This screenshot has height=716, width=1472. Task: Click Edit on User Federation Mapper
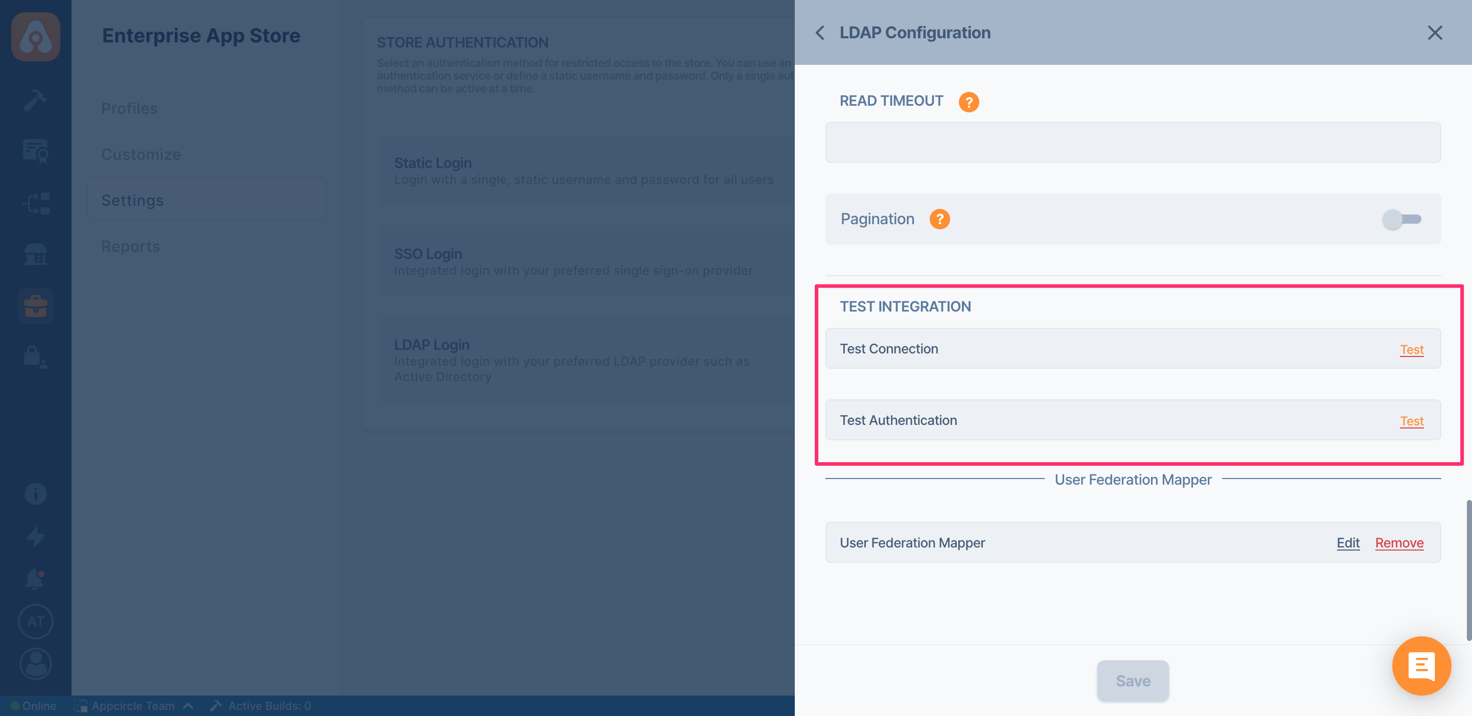tap(1348, 542)
